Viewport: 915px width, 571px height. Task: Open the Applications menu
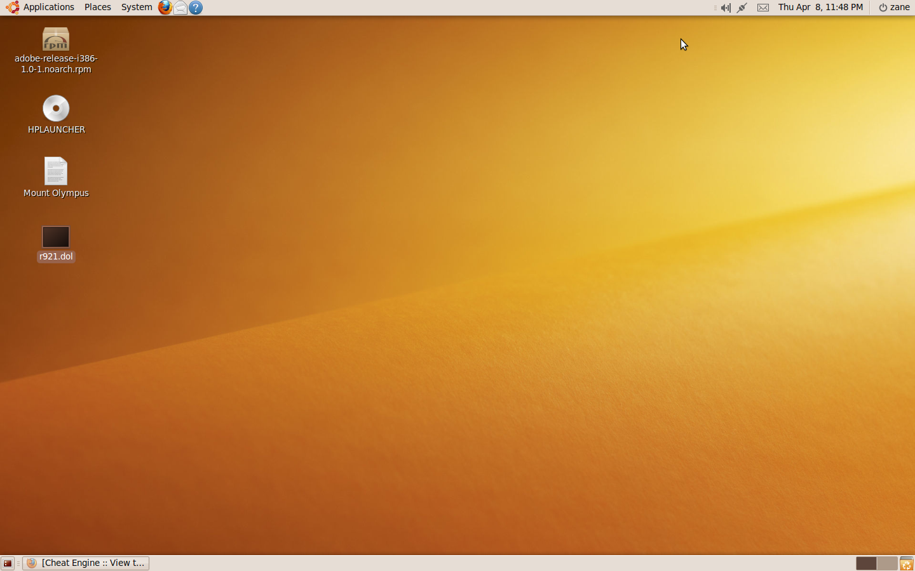pos(48,7)
